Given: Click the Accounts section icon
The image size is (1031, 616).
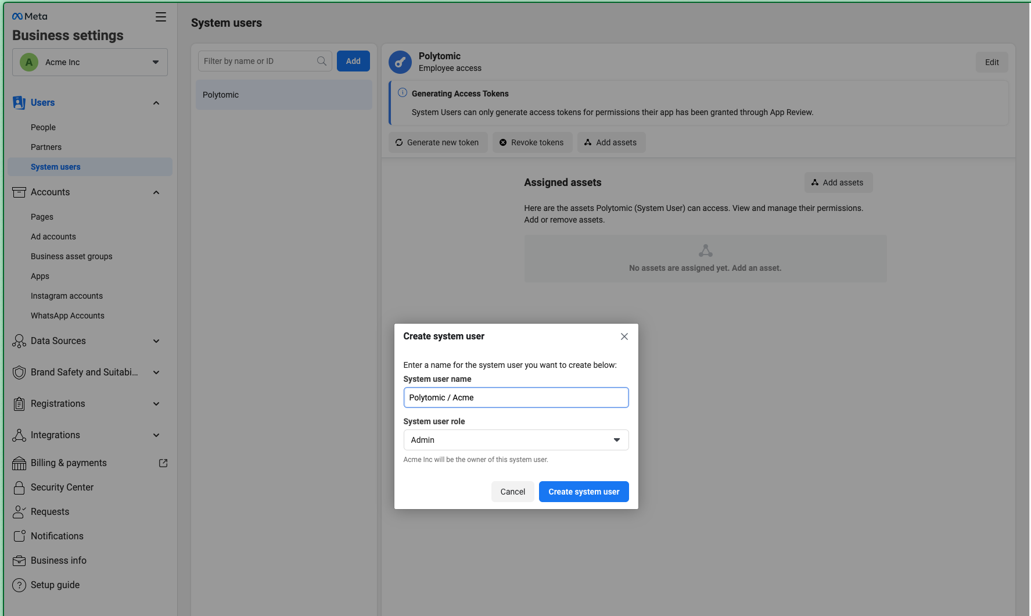Looking at the screenshot, I should (19, 192).
